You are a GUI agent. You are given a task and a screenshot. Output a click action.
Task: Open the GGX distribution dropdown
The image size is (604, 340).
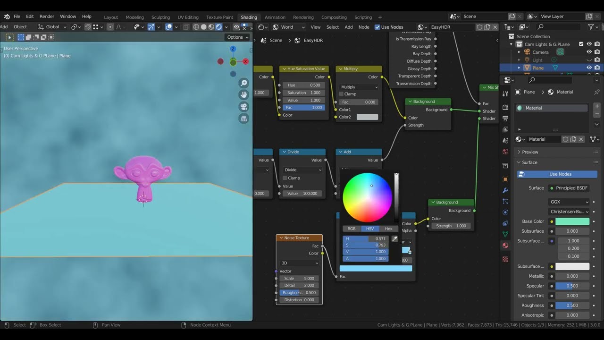569,202
